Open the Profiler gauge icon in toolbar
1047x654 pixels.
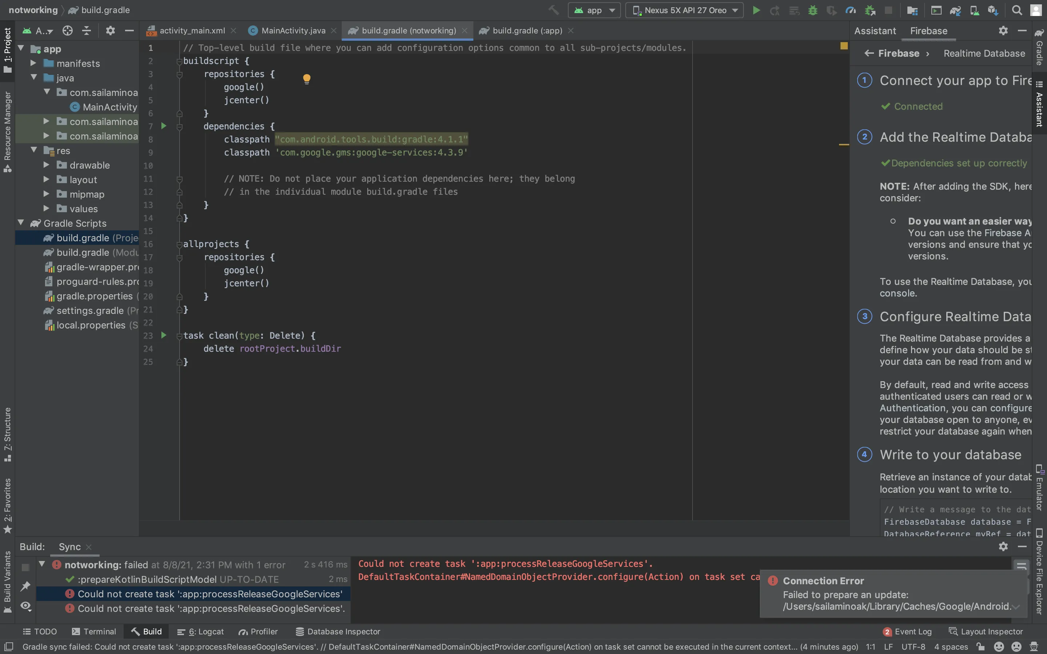tap(850, 11)
